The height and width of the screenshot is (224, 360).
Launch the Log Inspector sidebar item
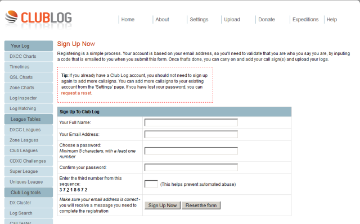[29, 98]
